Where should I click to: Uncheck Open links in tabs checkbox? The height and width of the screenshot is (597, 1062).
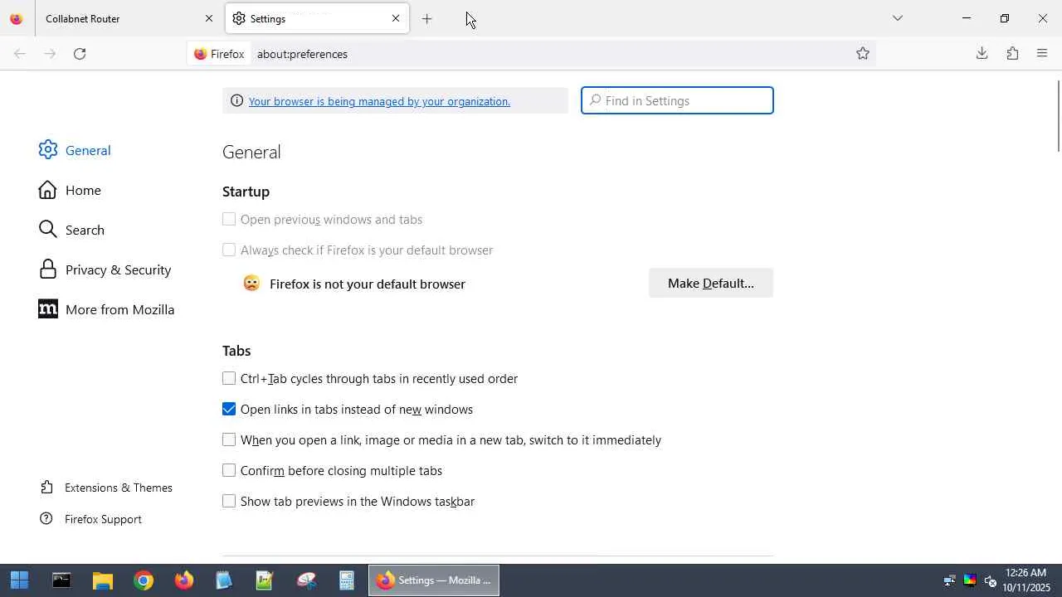229,410
